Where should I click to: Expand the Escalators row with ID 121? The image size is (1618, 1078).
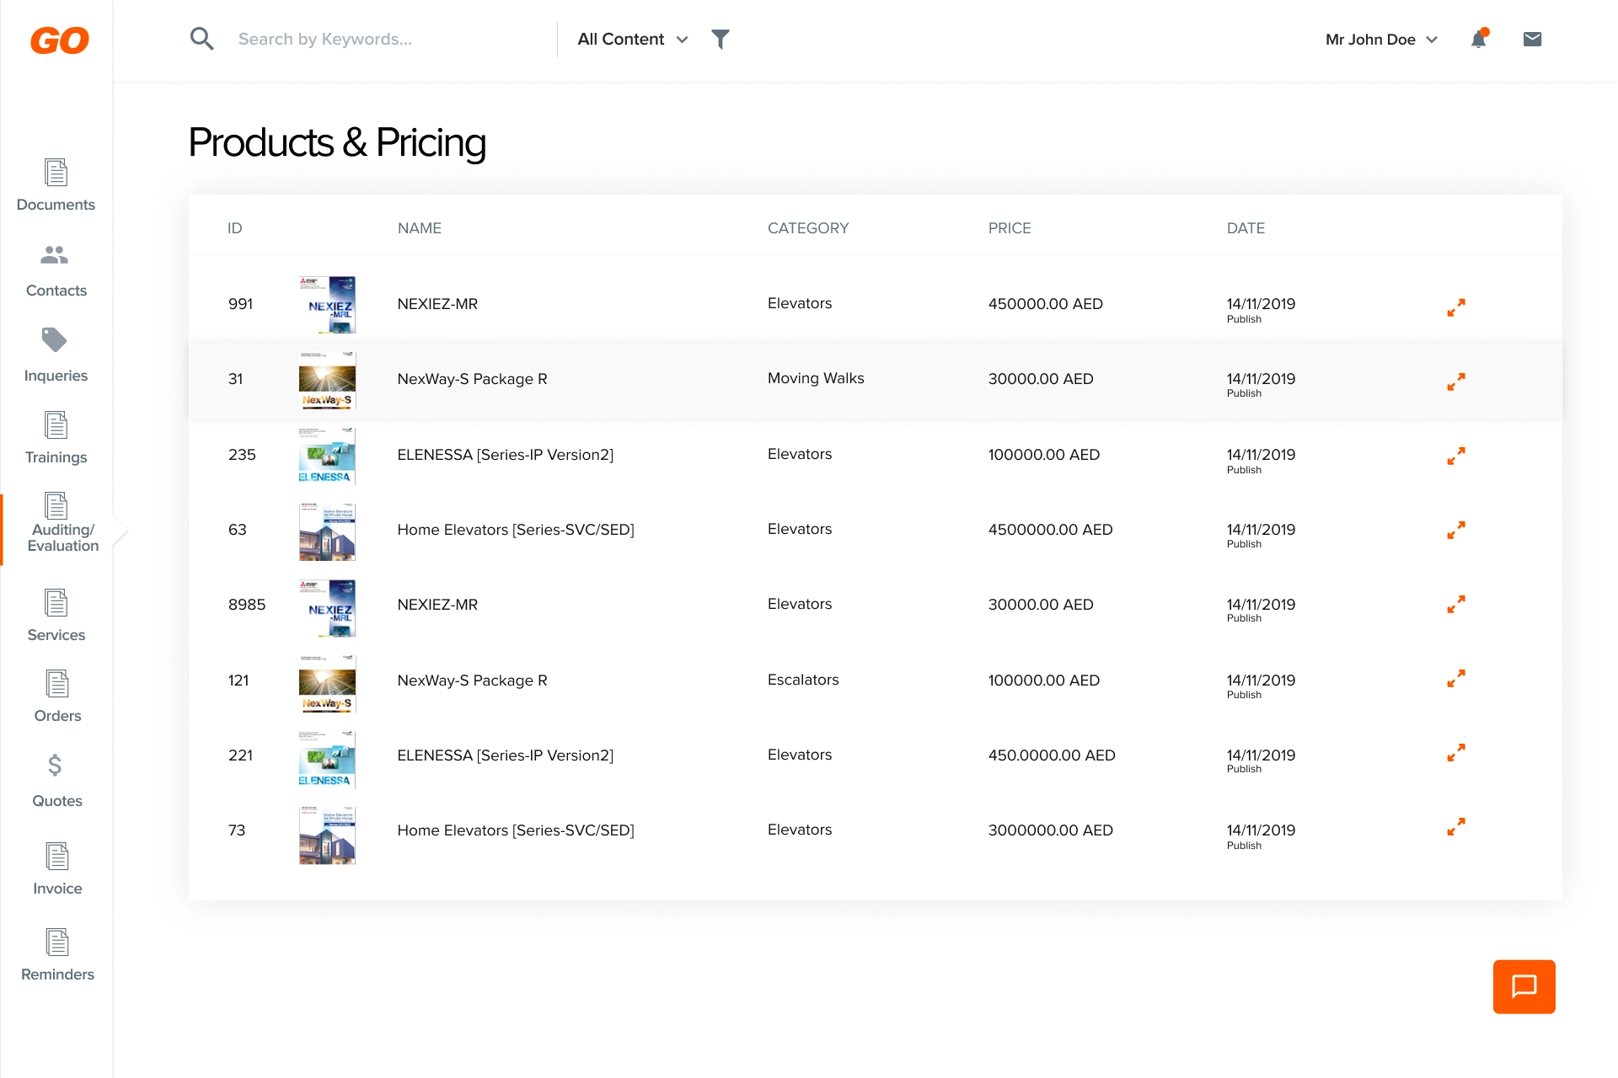point(1455,678)
